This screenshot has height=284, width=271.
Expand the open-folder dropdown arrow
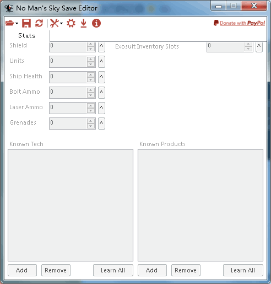pyautogui.click(x=17, y=23)
